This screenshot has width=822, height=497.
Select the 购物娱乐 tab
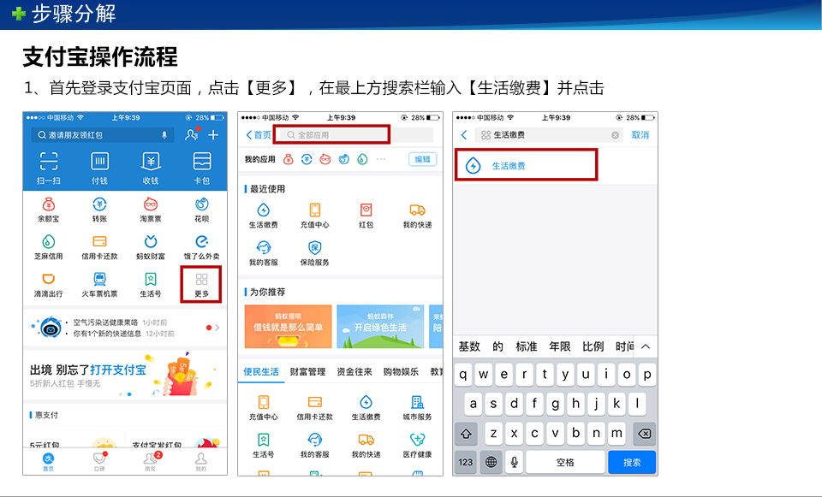click(401, 372)
